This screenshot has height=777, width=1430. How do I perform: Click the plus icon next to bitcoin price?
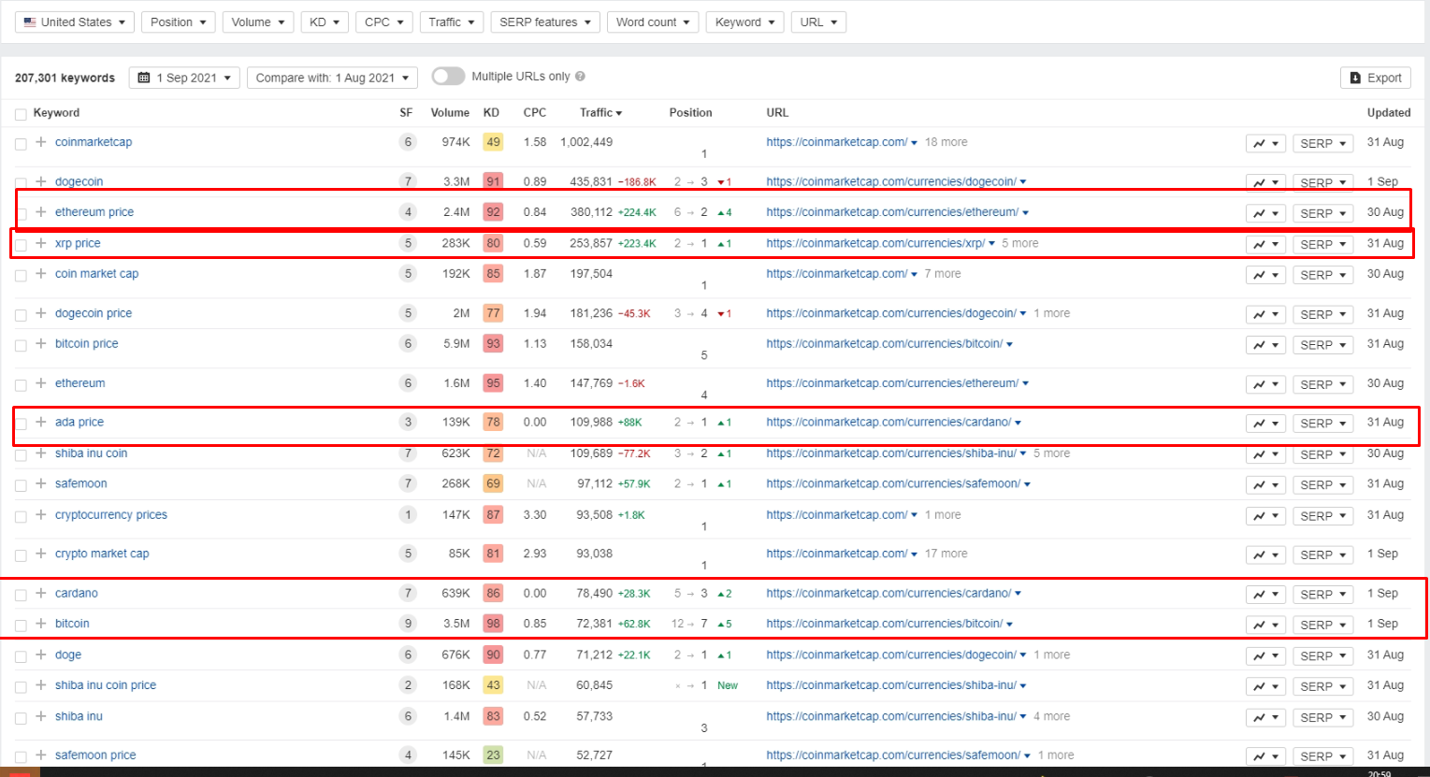point(41,343)
